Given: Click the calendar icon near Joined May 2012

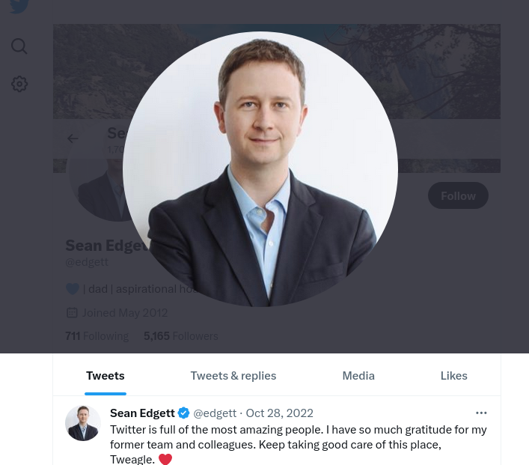Looking at the screenshot, I should pyautogui.click(x=72, y=313).
